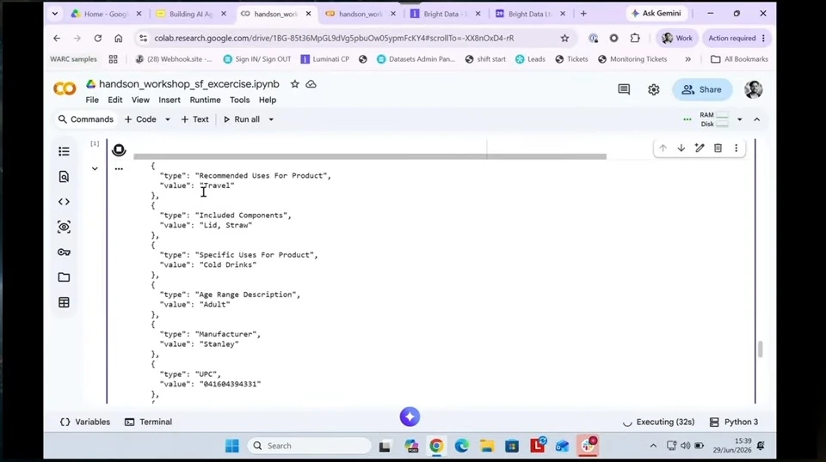Viewport: 826px width, 462px height.
Task: Open the comments icon in Colab header
Action: coord(624,89)
